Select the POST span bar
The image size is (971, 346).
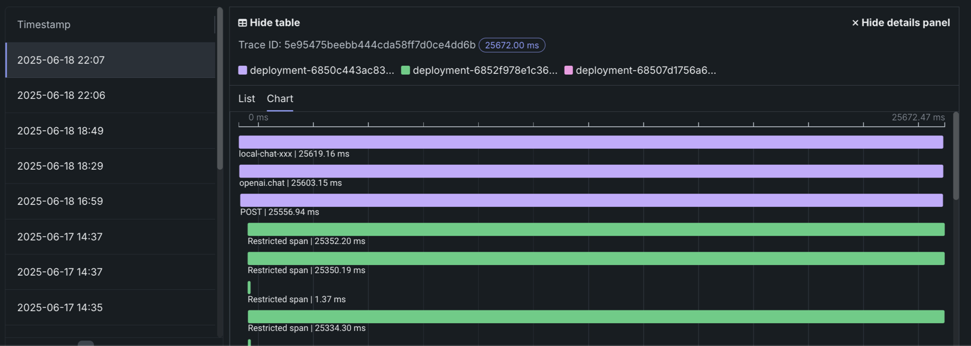pos(590,200)
